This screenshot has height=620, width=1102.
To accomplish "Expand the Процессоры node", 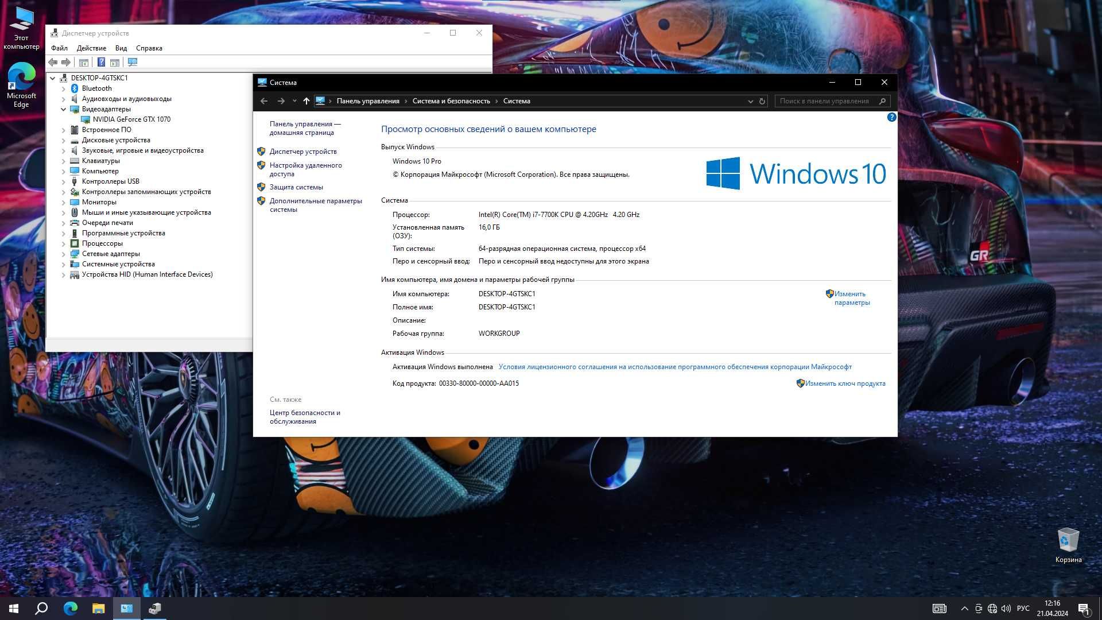I will 64,243.
